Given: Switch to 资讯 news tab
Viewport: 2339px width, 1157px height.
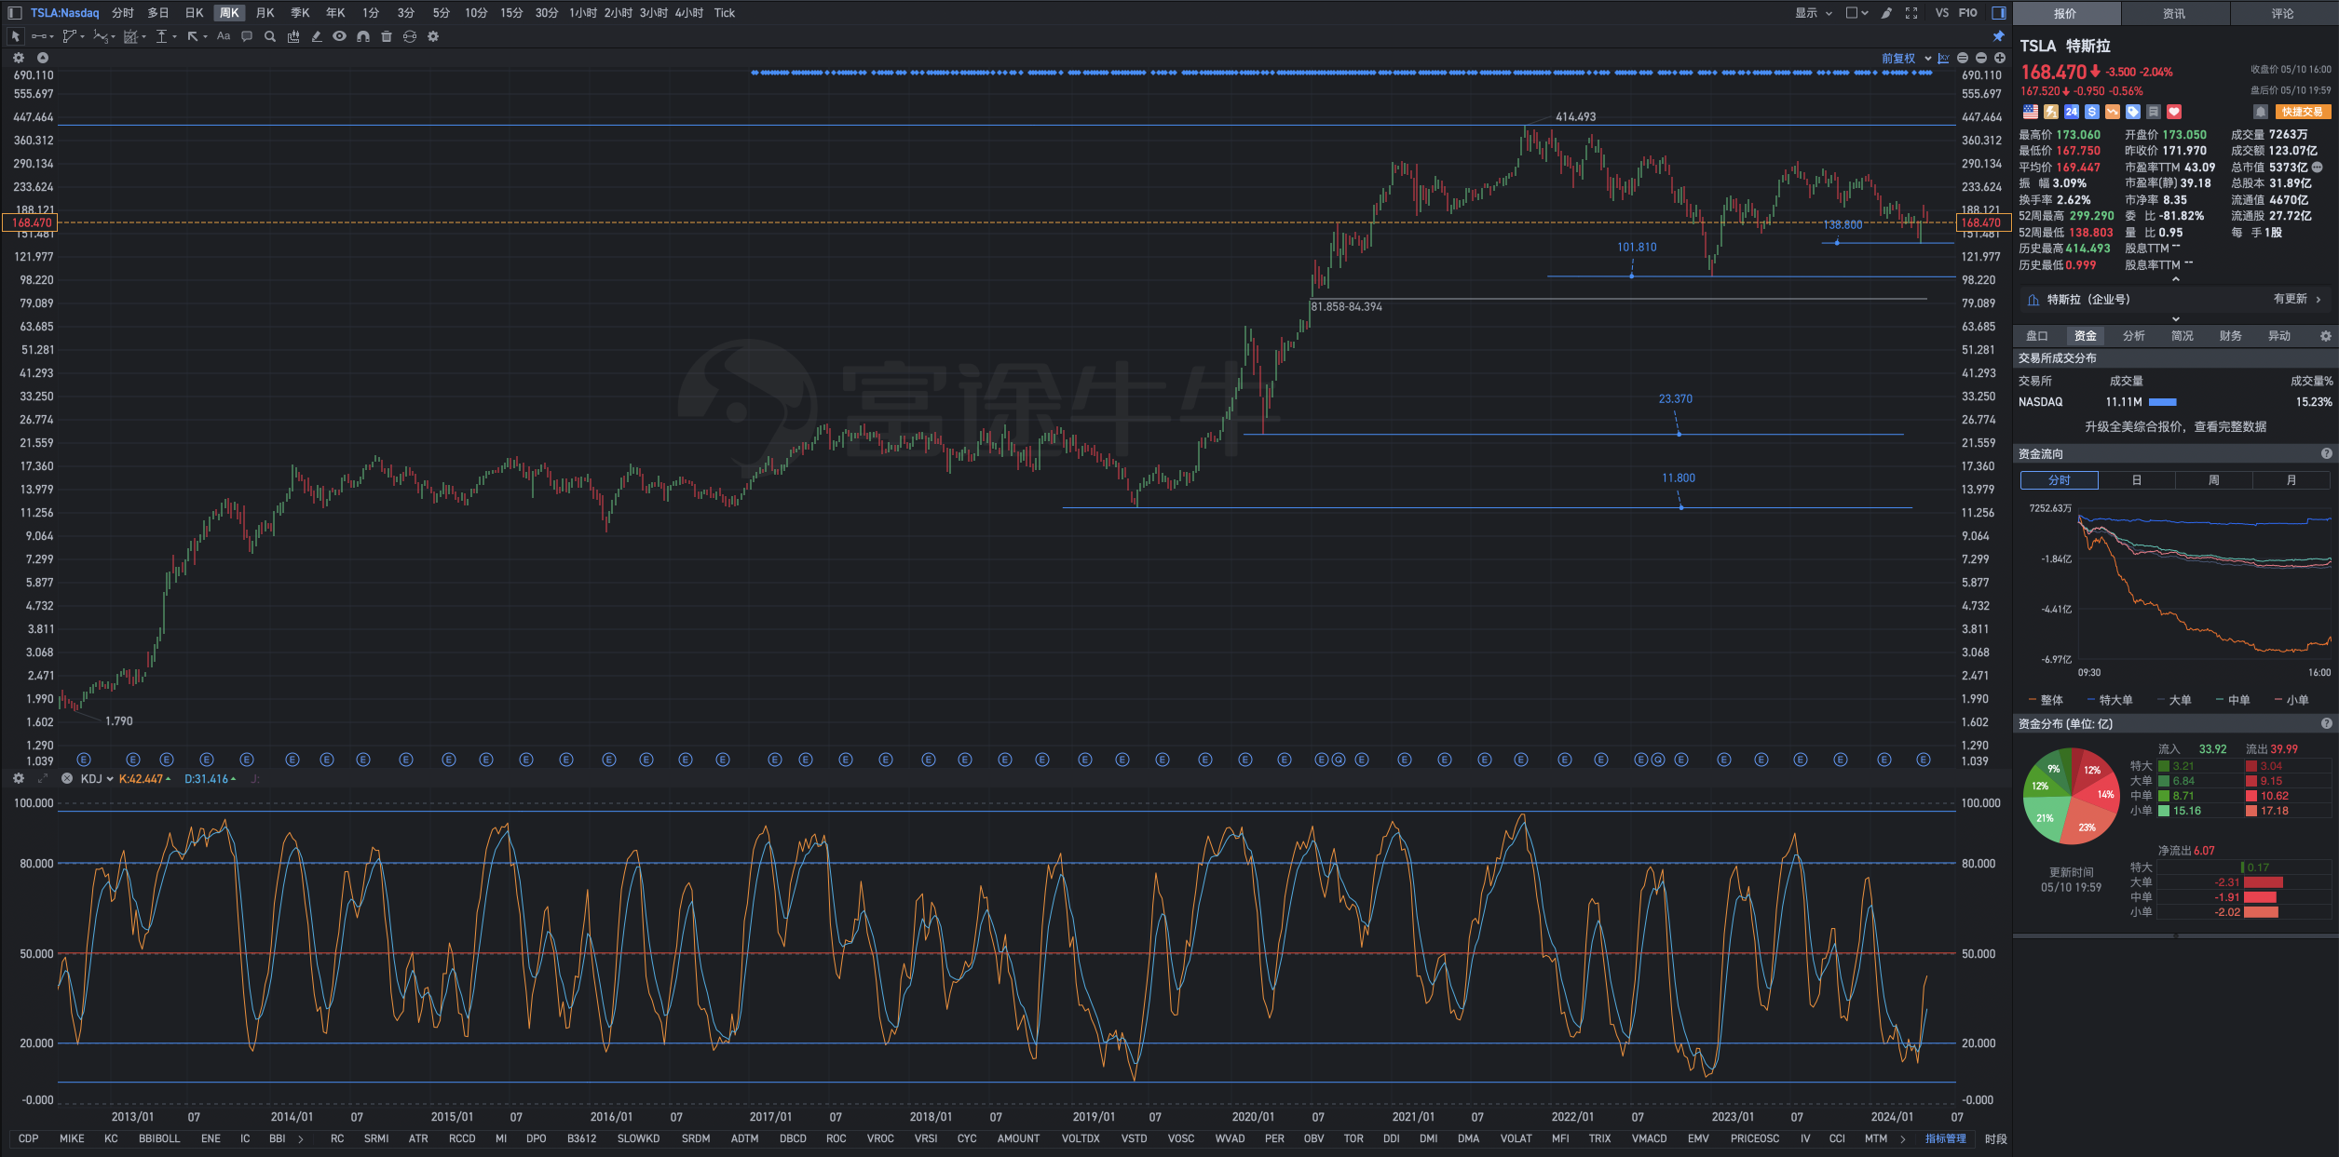Looking at the screenshot, I should coord(2174,13).
